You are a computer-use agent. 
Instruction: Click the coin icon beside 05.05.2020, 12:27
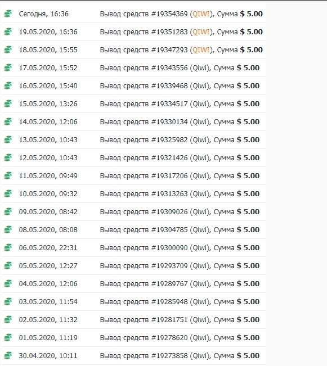pos(8,265)
